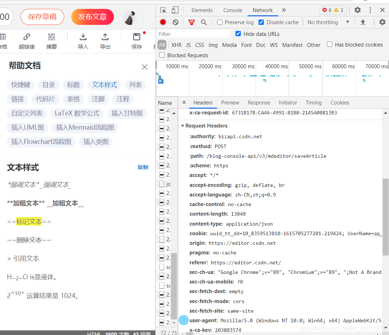Show more DevTools tabs chevron
This screenshot has width=389, height=335.
pyautogui.click(x=284, y=10)
